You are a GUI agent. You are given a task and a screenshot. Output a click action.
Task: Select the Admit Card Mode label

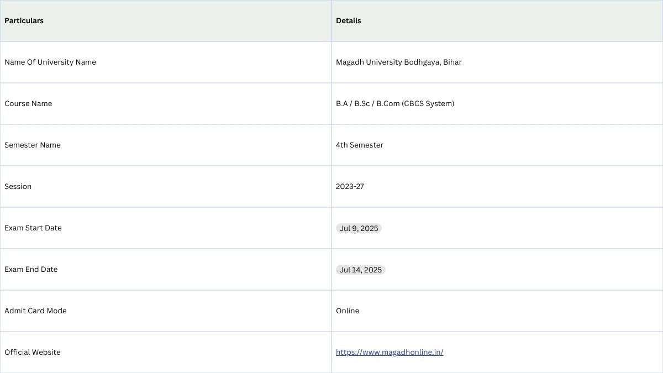click(x=35, y=311)
